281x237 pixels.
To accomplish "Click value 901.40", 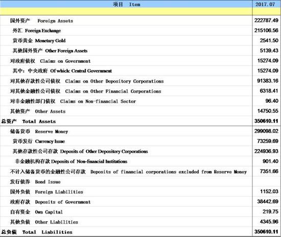I will pos(271,161).
